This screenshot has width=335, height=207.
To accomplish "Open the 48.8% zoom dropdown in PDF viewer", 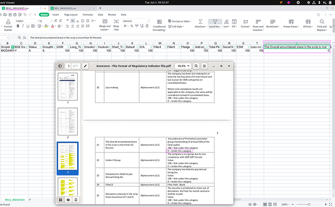I will click(182, 66).
